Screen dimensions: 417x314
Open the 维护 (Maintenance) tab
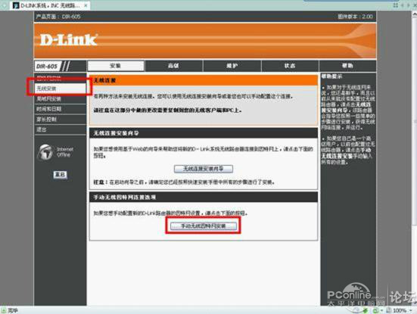(232, 66)
